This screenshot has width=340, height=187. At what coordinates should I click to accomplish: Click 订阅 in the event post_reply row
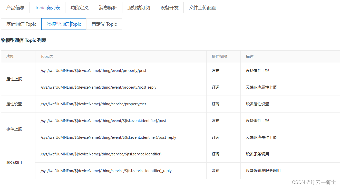click(216, 137)
